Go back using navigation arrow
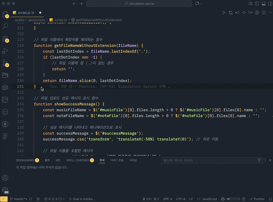 tap(74, 4)
